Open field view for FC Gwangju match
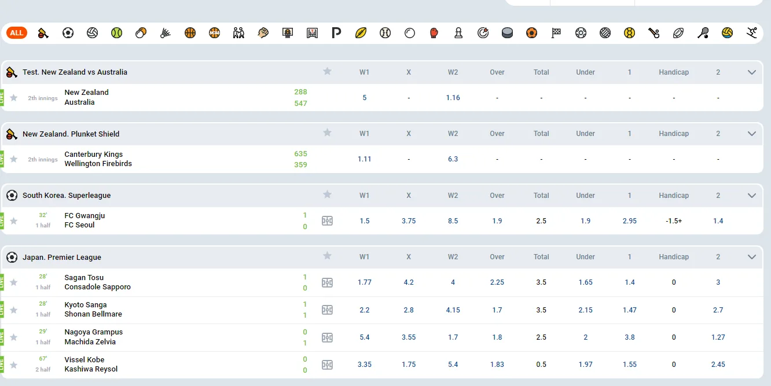This screenshot has width=771, height=386. tap(327, 220)
